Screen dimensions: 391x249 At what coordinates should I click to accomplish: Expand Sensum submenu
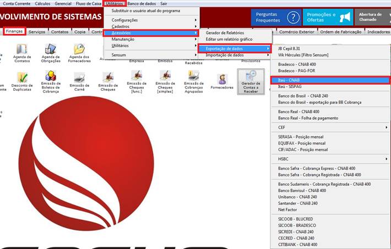pos(151,55)
